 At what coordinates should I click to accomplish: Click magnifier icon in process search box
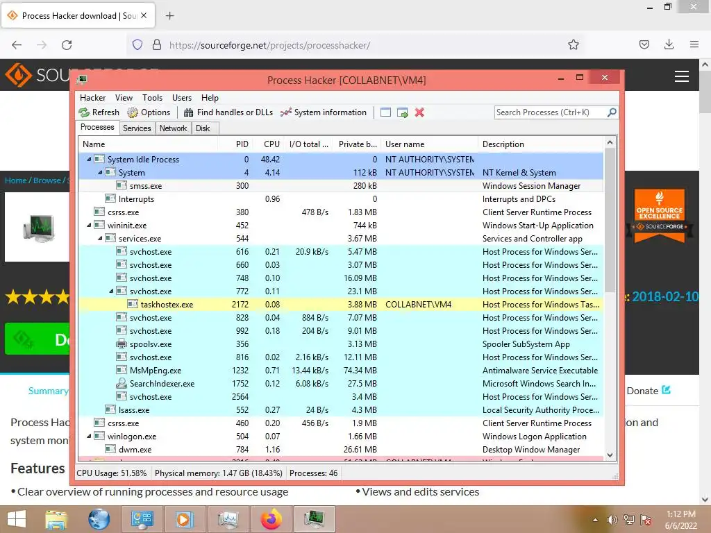click(x=612, y=112)
